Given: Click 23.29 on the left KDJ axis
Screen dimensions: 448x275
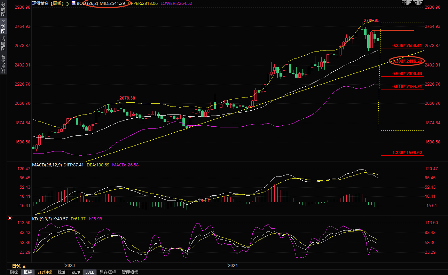Looking at the screenshot, I should click(x=25, y=252).
